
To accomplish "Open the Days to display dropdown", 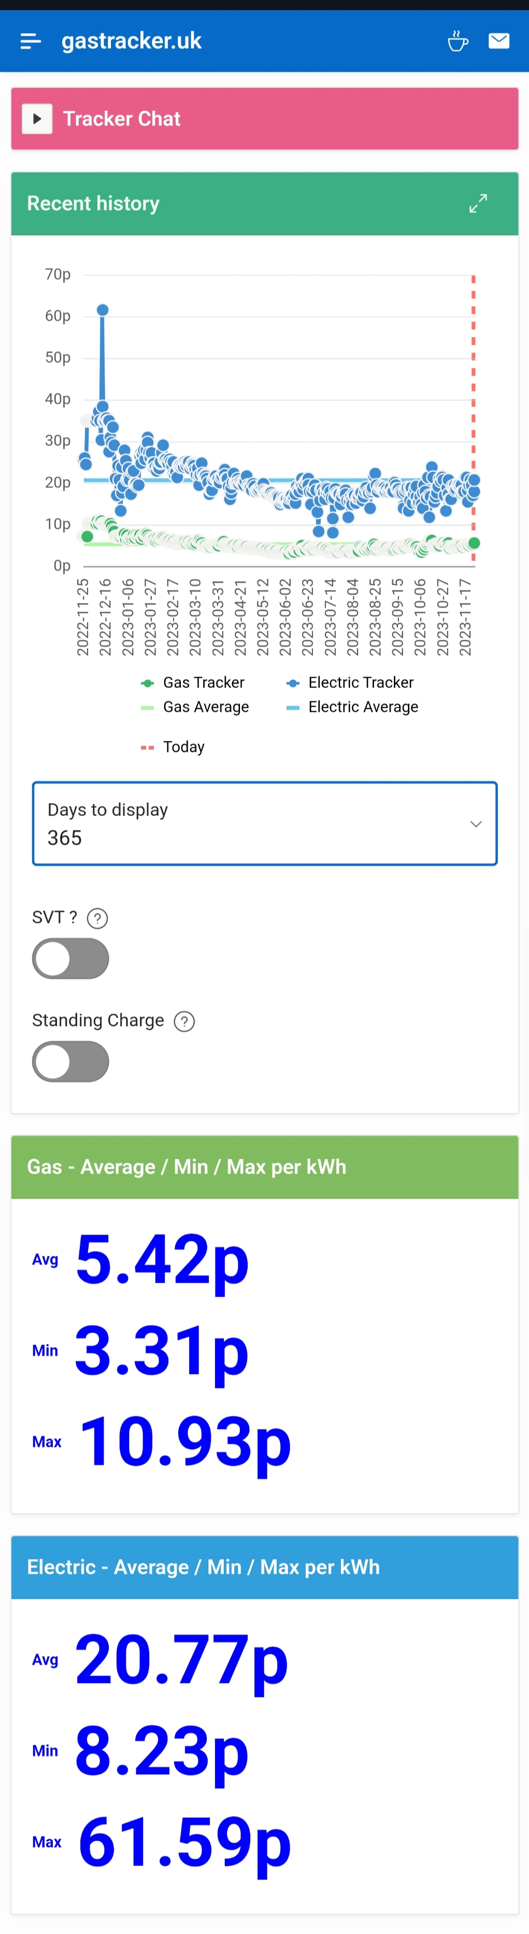I will (265, 823).
